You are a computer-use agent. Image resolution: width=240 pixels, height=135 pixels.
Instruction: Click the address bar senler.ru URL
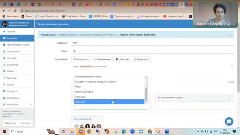click(45, 11)
